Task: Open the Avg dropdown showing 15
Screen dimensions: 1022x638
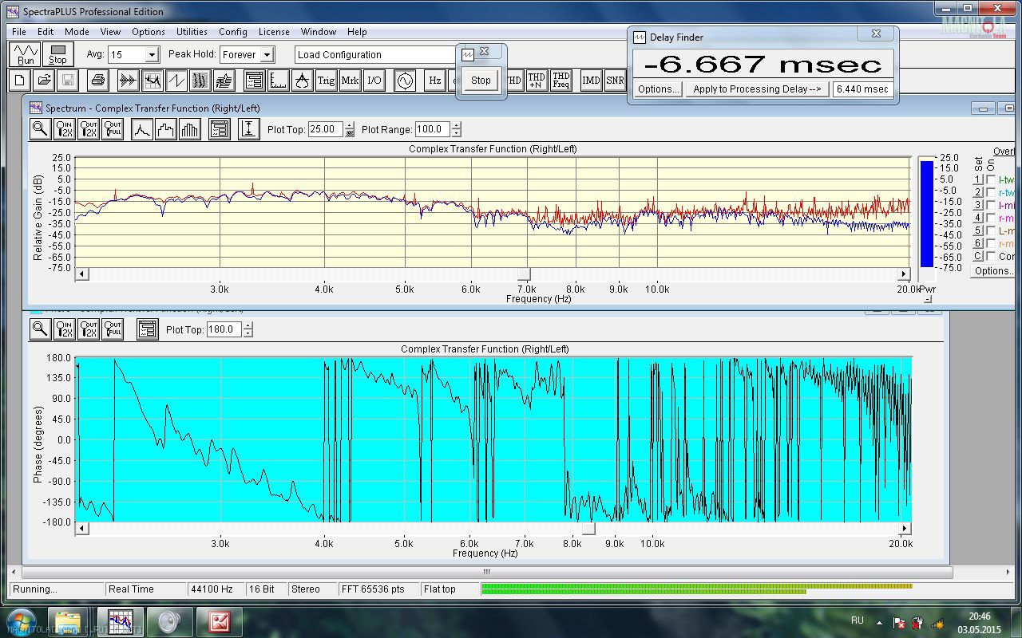Action: pos(152,55)
